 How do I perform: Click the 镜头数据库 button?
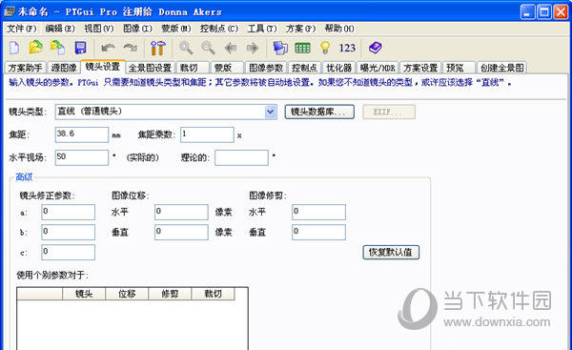point(319,112)
